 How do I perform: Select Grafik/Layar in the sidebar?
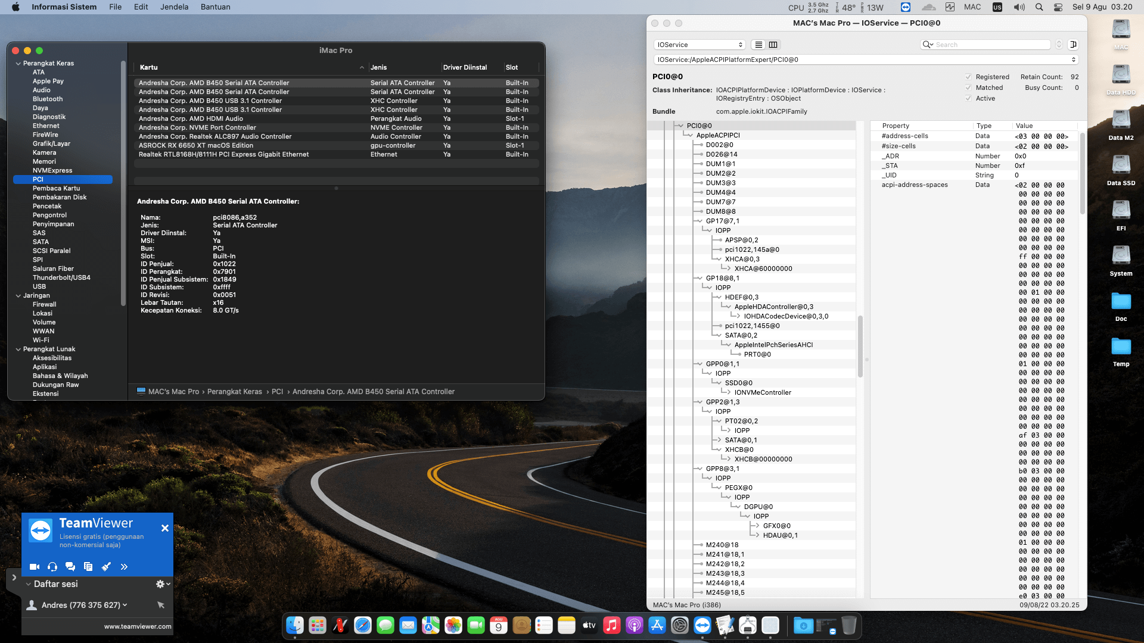(51, 143)
